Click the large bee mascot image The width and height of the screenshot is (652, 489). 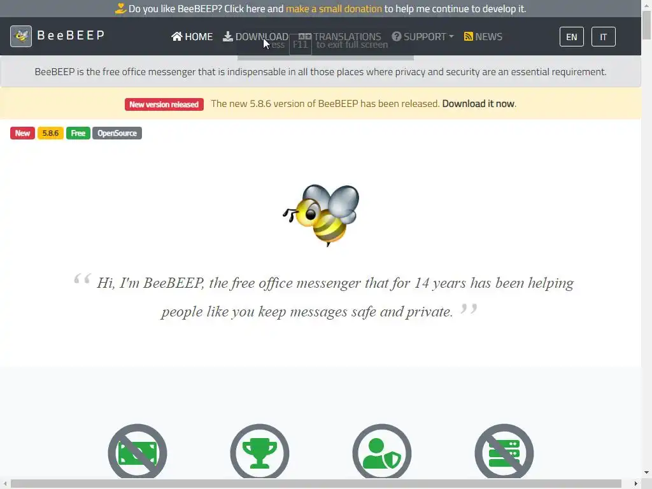[x=321, y=215]
